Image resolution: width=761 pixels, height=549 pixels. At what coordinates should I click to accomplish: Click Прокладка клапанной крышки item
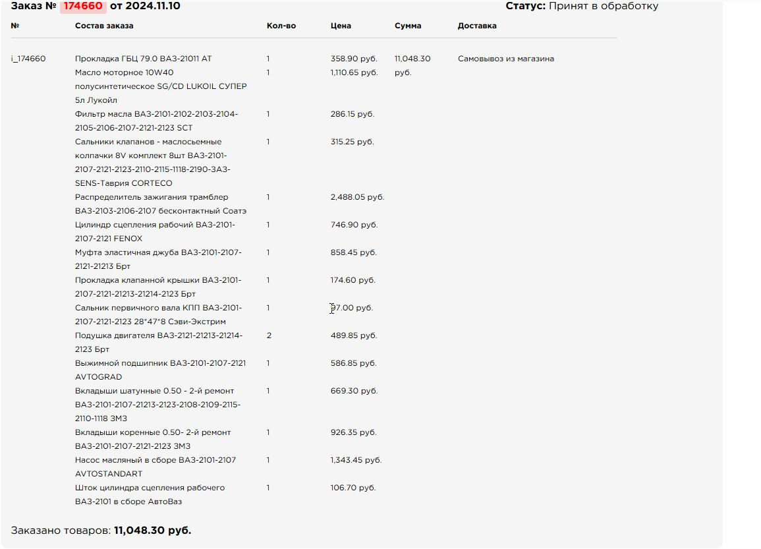[x=158, y=287]
